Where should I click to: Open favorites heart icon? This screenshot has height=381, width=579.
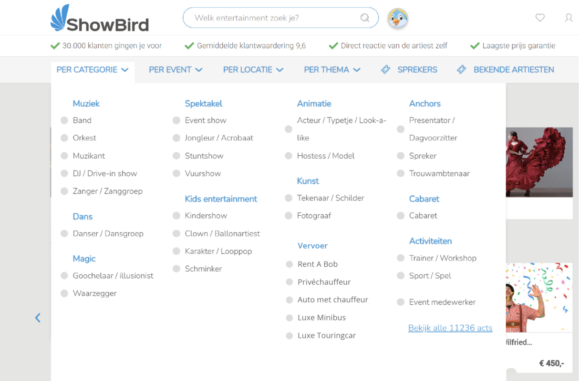540,18
